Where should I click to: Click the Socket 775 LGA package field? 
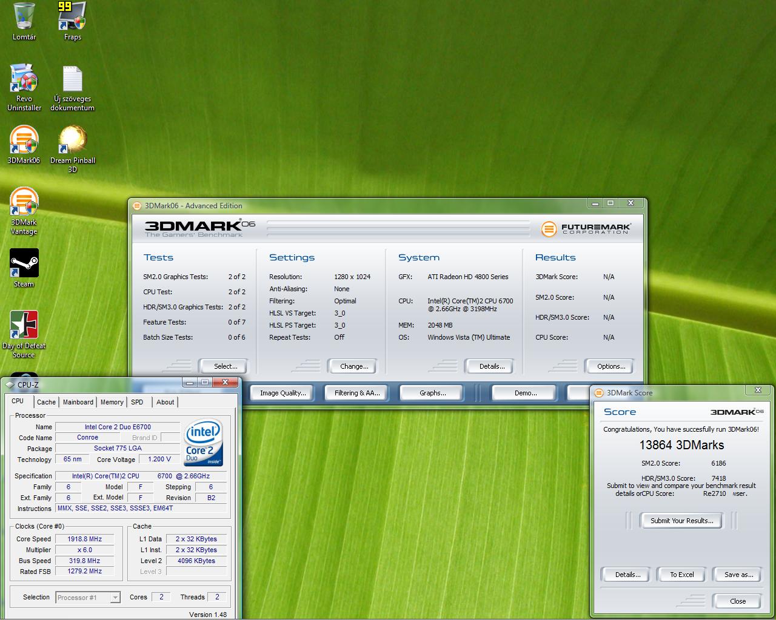118,448
